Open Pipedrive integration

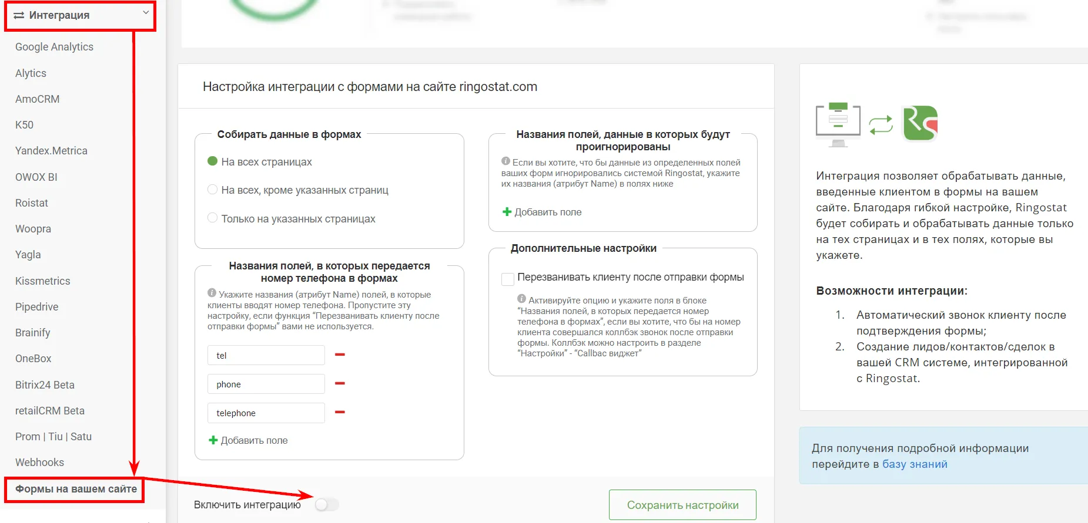click(36, 307)
